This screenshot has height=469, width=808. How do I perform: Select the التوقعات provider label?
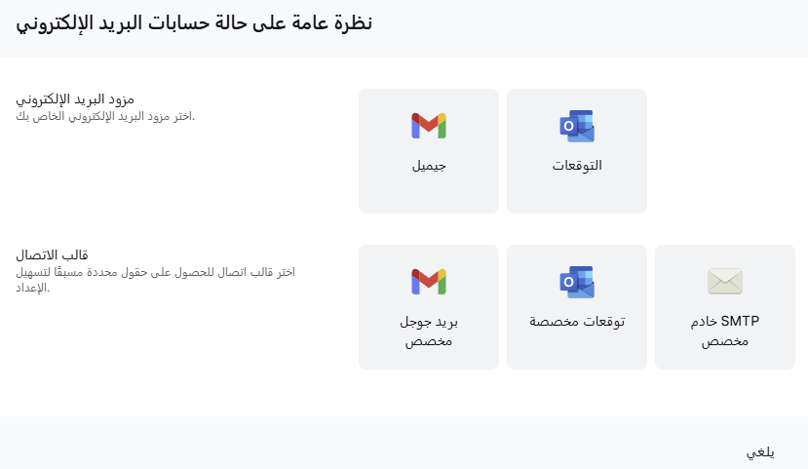tap(577, 166)
